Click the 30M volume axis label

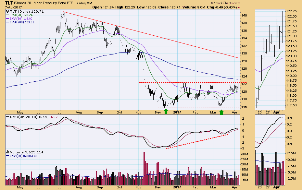click(x=245, y=154)
